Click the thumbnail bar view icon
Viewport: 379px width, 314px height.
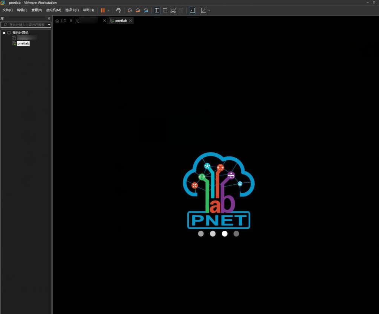pyautogui.click(x=165, y=10)
